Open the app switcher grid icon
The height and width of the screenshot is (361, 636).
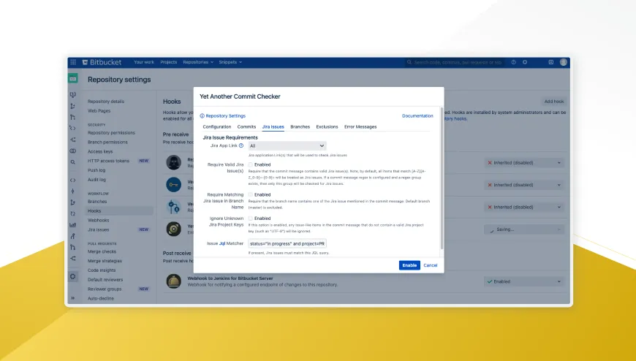click(x=73, y=62)
